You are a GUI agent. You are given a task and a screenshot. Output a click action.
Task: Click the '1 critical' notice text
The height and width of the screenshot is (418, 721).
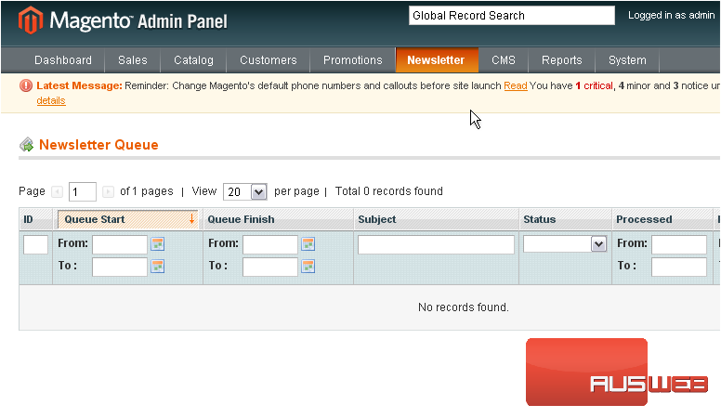pos(594,86)
